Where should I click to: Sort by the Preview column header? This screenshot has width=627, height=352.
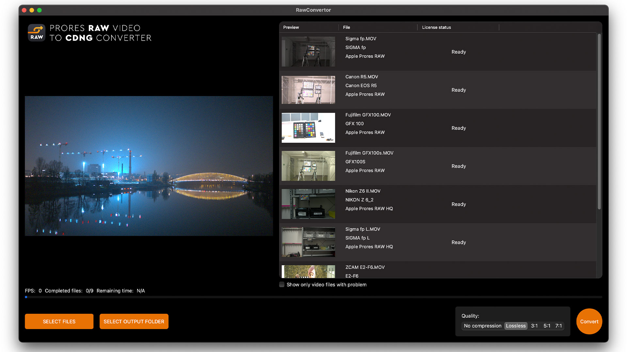[291, 27]
